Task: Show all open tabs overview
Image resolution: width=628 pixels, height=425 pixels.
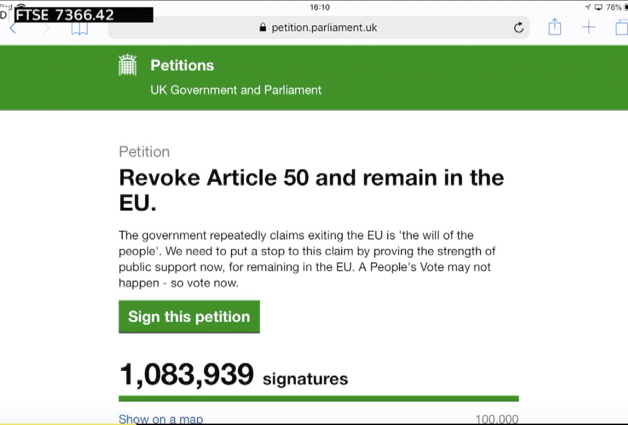Action: tap(621, 28)
